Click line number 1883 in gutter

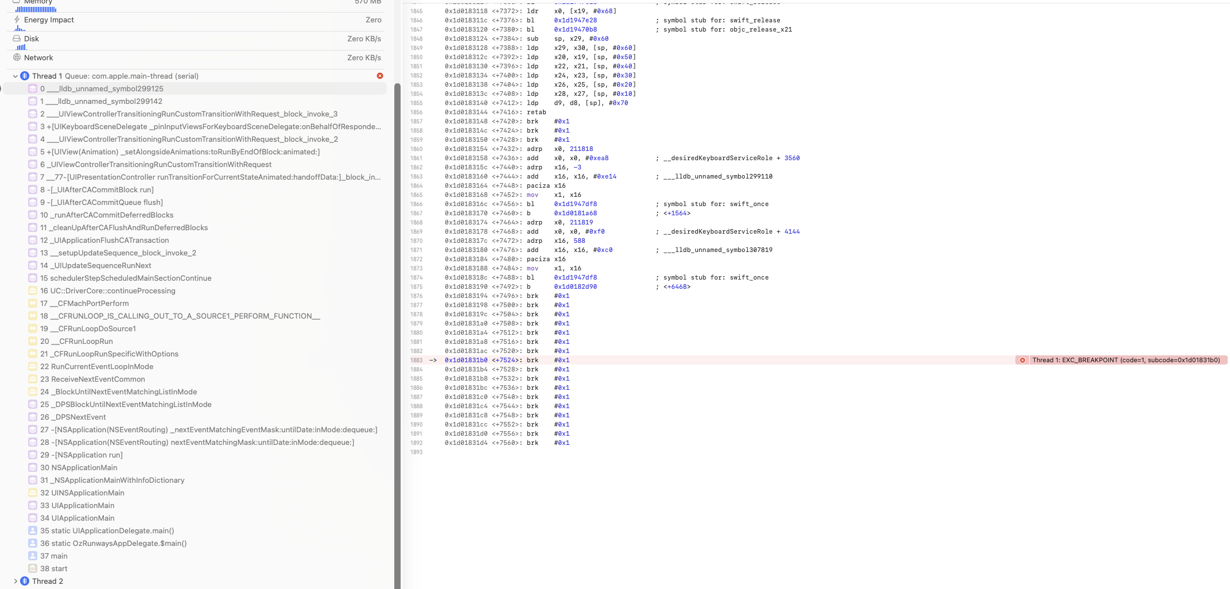pos(416,361)
